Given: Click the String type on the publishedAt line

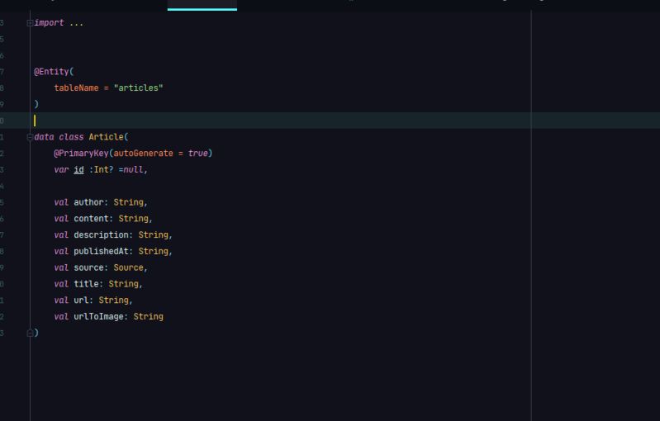Looking at the screenshot, I should 153,251.
